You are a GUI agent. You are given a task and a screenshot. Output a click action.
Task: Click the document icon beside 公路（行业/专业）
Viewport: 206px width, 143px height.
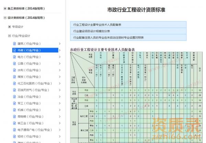[x=15, y=64]
